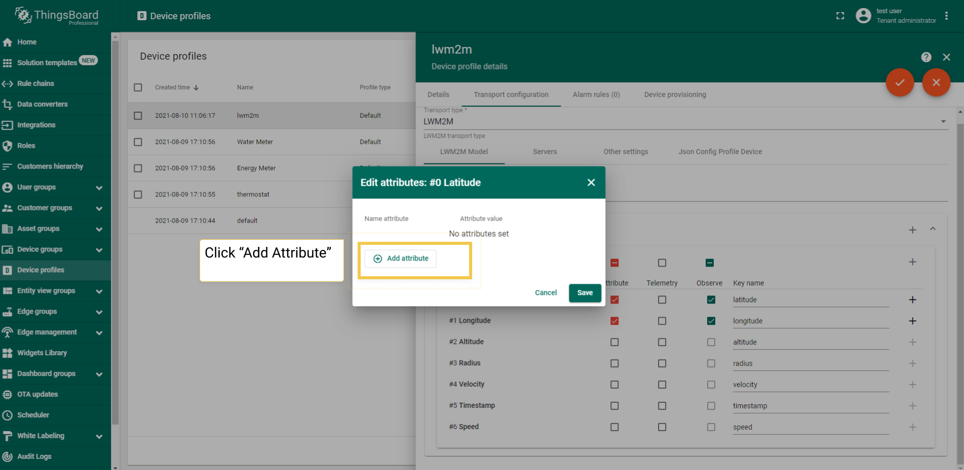The width and height of the screenshot is (964, 470).
Task: Click Add attribute button
Action: 401,259
